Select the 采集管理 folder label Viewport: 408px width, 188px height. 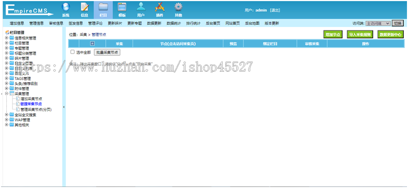22,93
